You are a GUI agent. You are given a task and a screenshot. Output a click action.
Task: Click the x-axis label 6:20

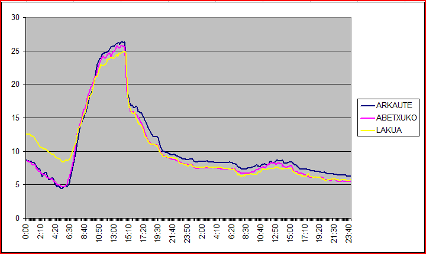tap(231, 232)
